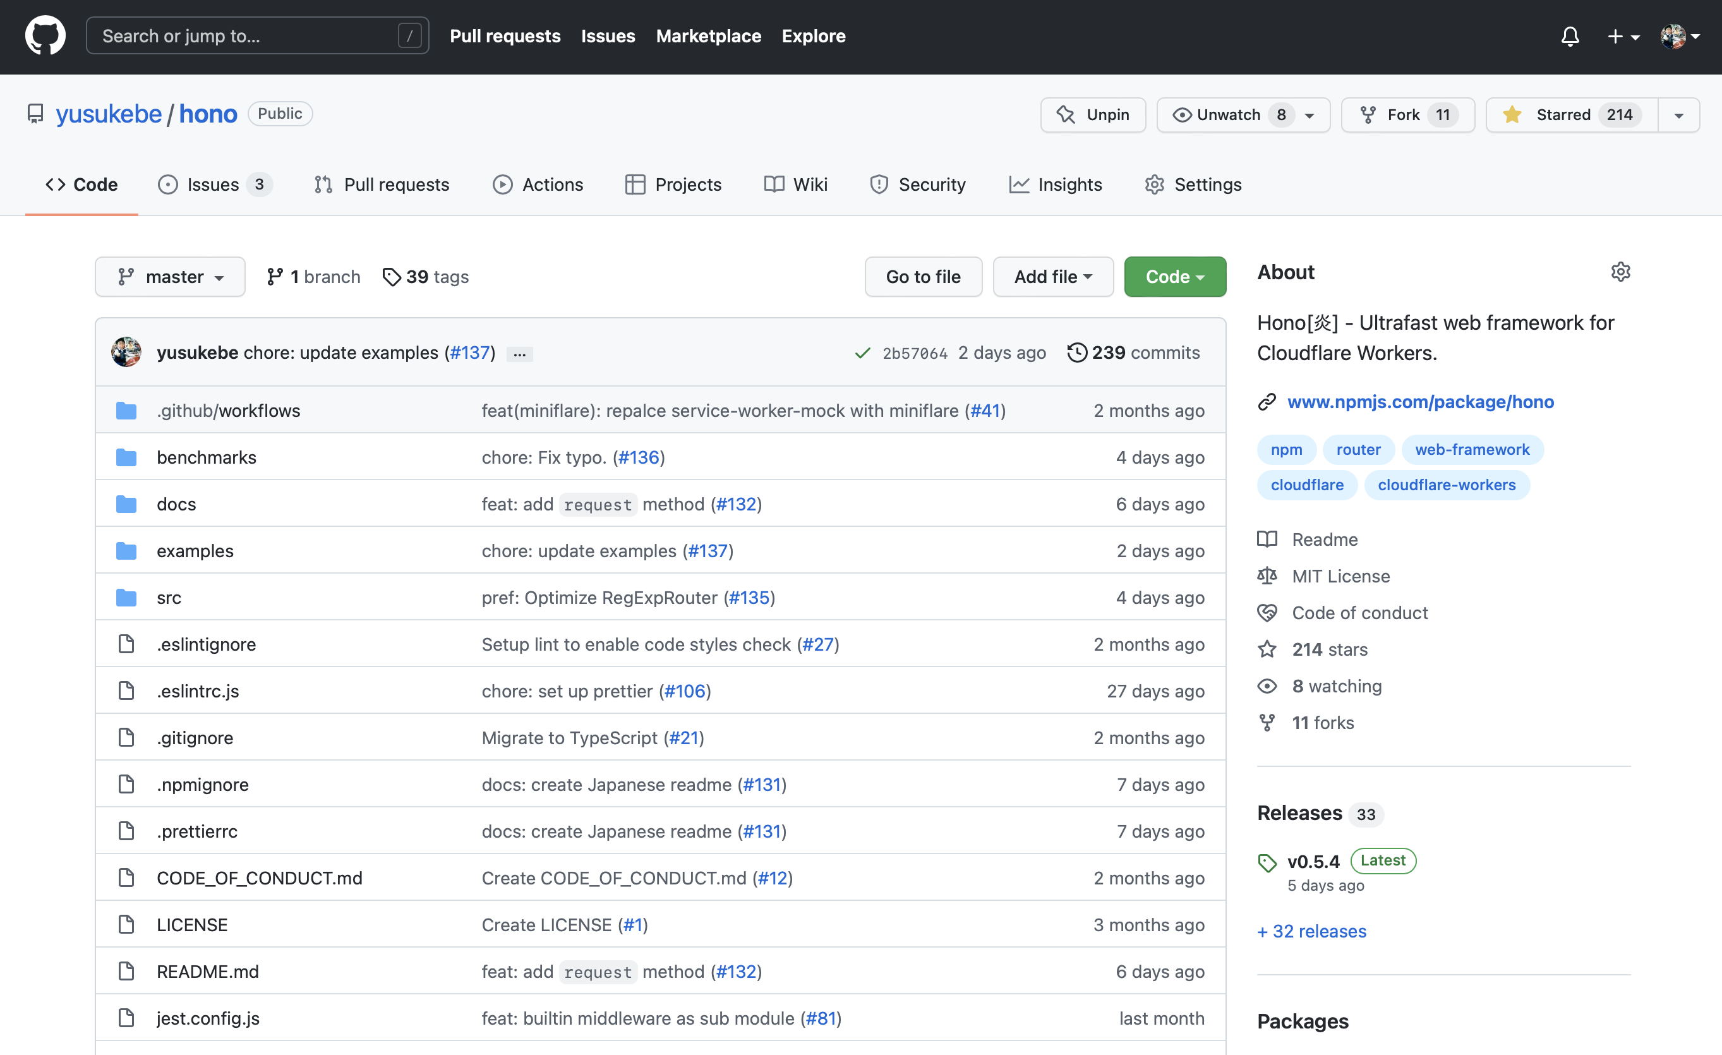Open the hono repository name link
Image resolution: width=1722 pixels, height=1055 pixels.
coord(208,114)
